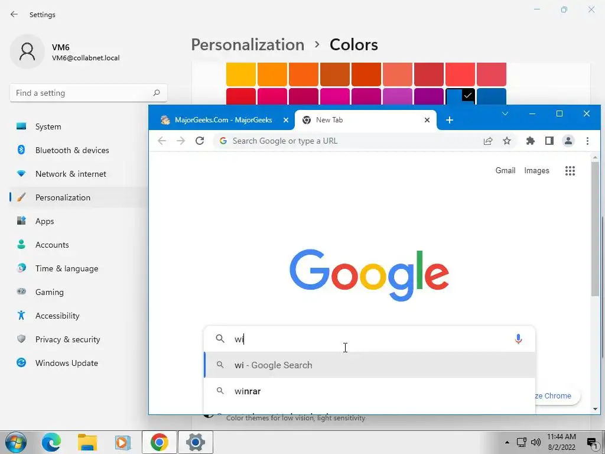Screen dimensions: 605x454
Task: Open Windows Update settings
Action: point(79,363)
